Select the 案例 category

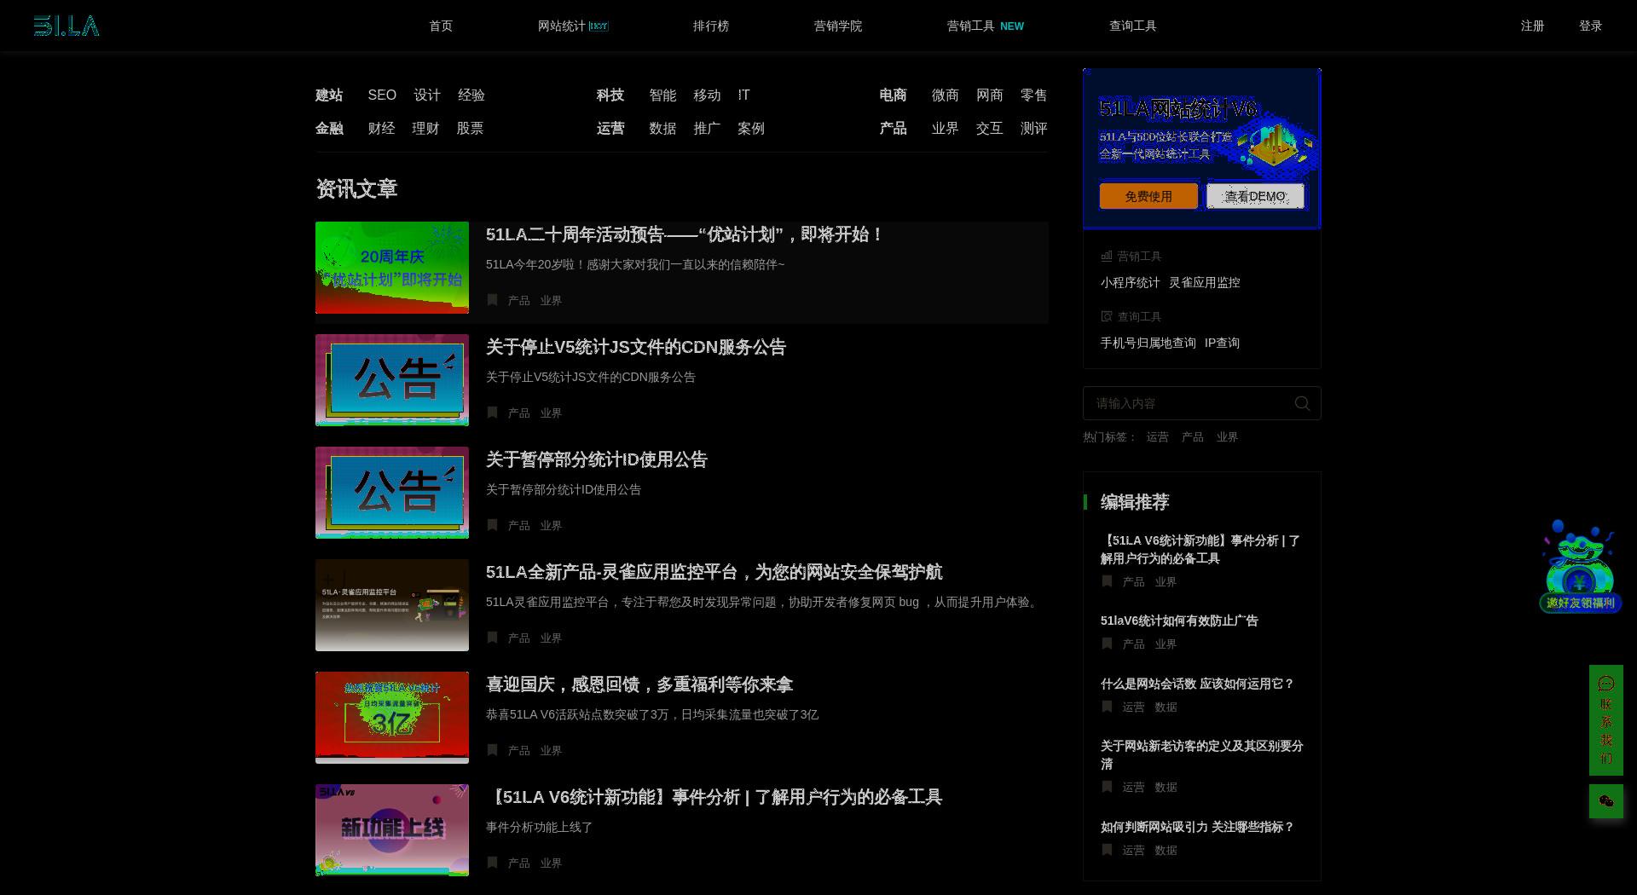tap(751, 128)
